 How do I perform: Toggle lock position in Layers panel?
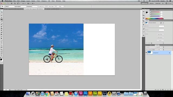pos(152,50)
